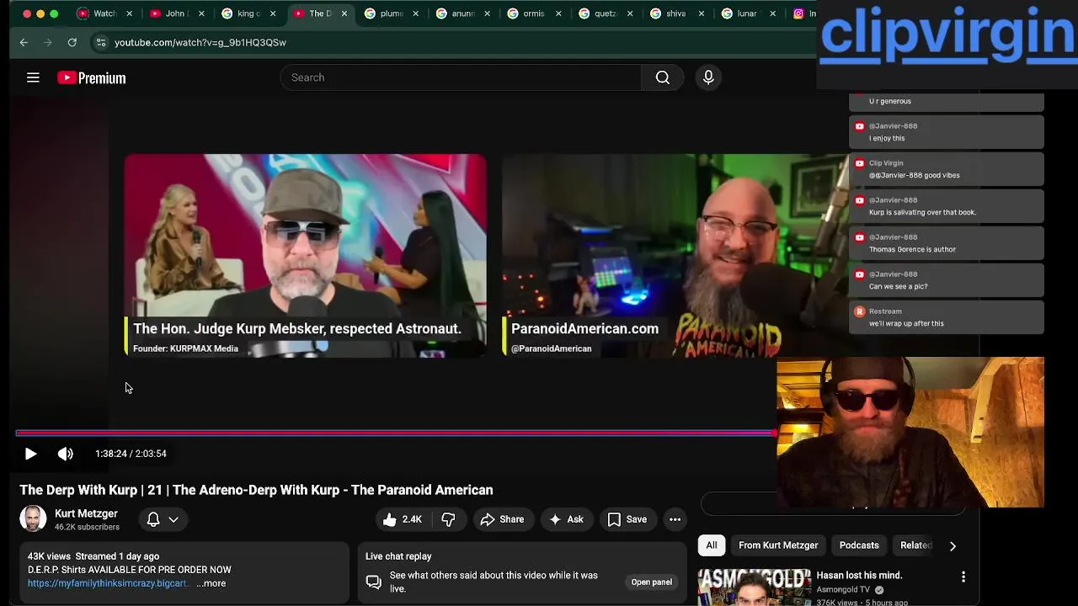Share this video
Image resolution: width=1078 pixels, height=606 pixels.
click(502, 519)
